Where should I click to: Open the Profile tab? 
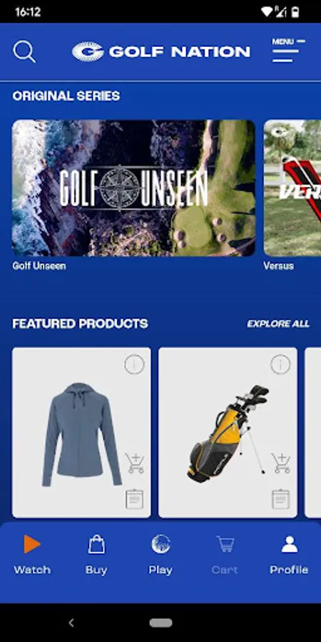(x=289, y=555)
